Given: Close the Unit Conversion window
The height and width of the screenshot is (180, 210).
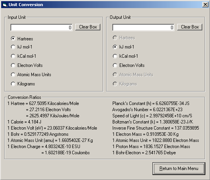Looking at the screenshot, I should (205, 5).
